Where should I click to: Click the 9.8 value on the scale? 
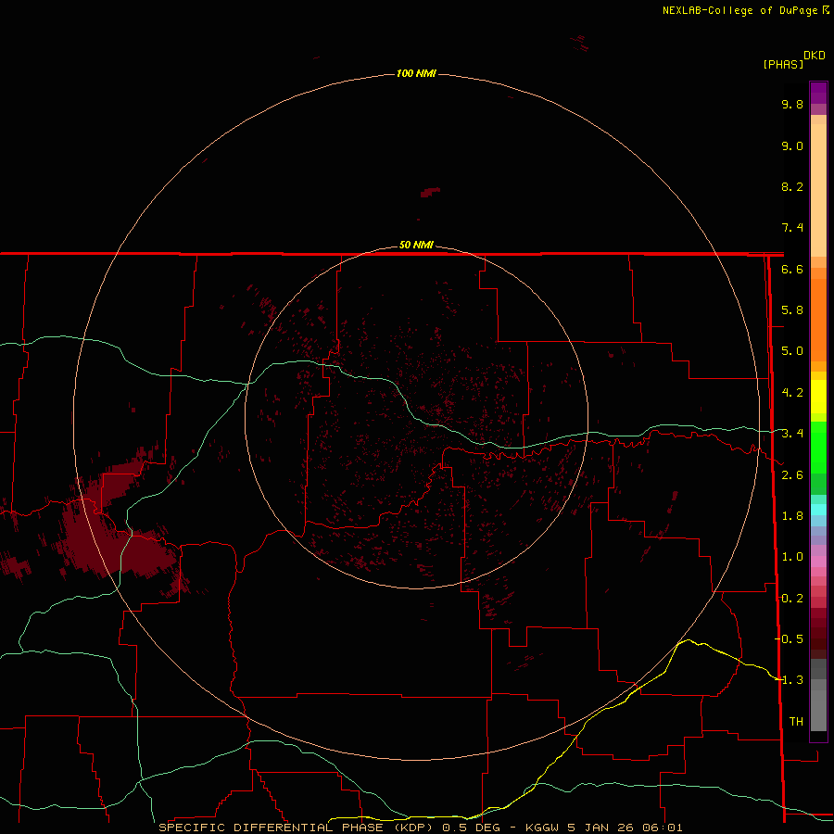tap(792, 105)
